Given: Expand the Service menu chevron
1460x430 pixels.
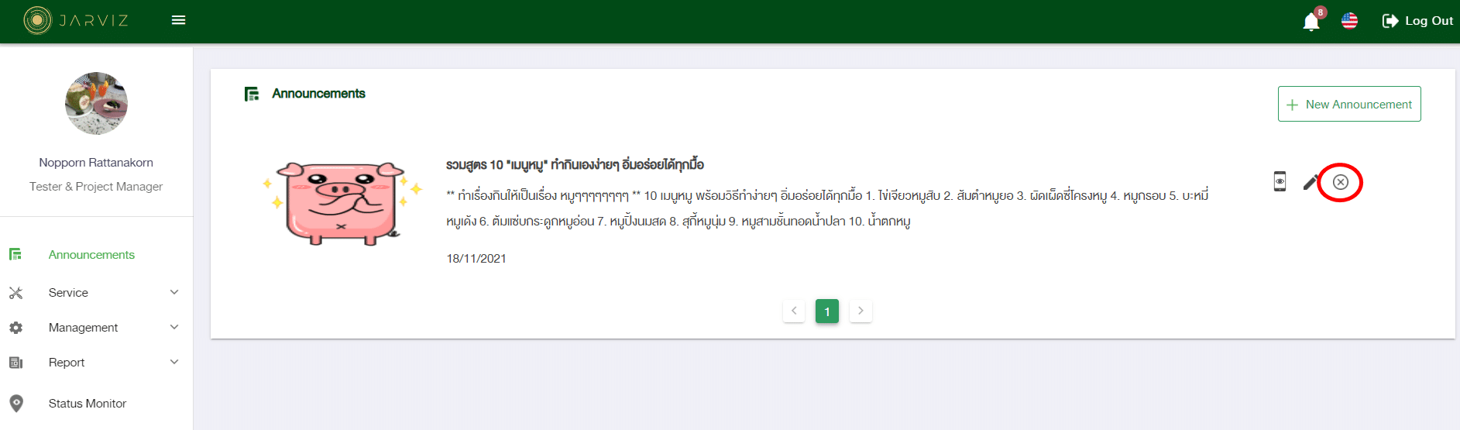Looking at the screenshot, I should click(174, 292).
